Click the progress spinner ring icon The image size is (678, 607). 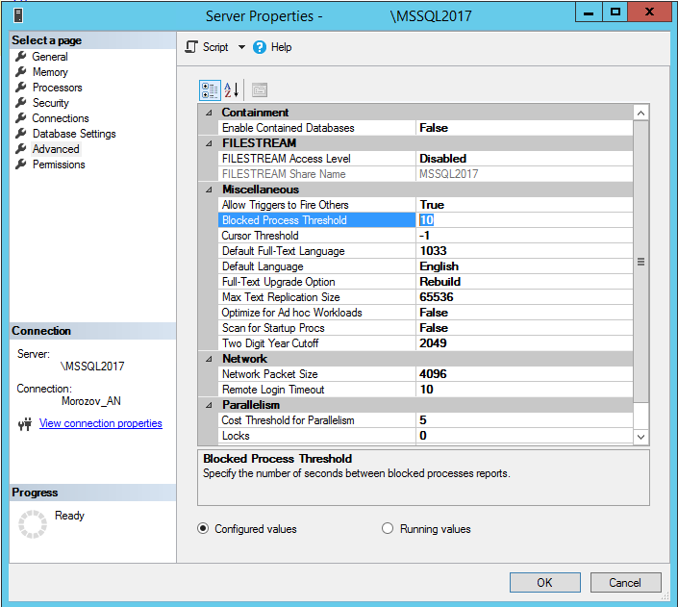[33, 524]
